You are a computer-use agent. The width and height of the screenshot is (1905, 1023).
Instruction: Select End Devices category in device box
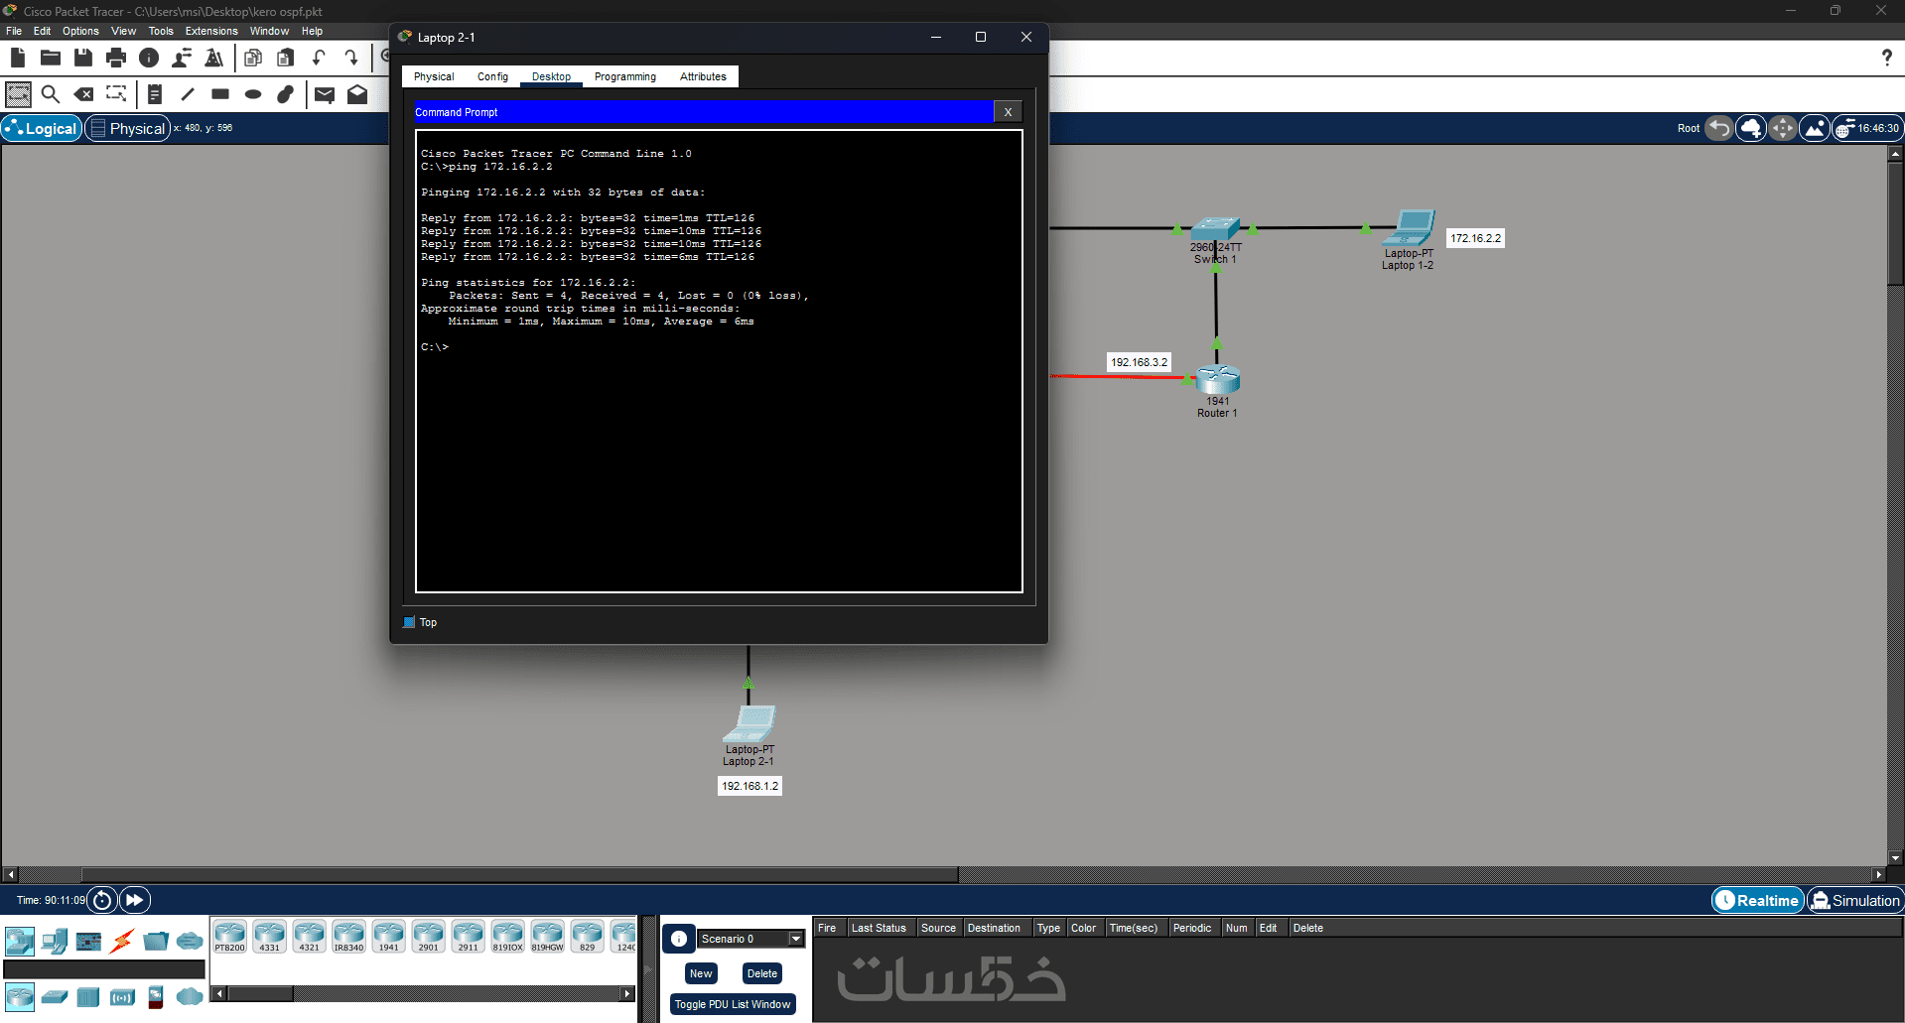click(x=55, y=941)
